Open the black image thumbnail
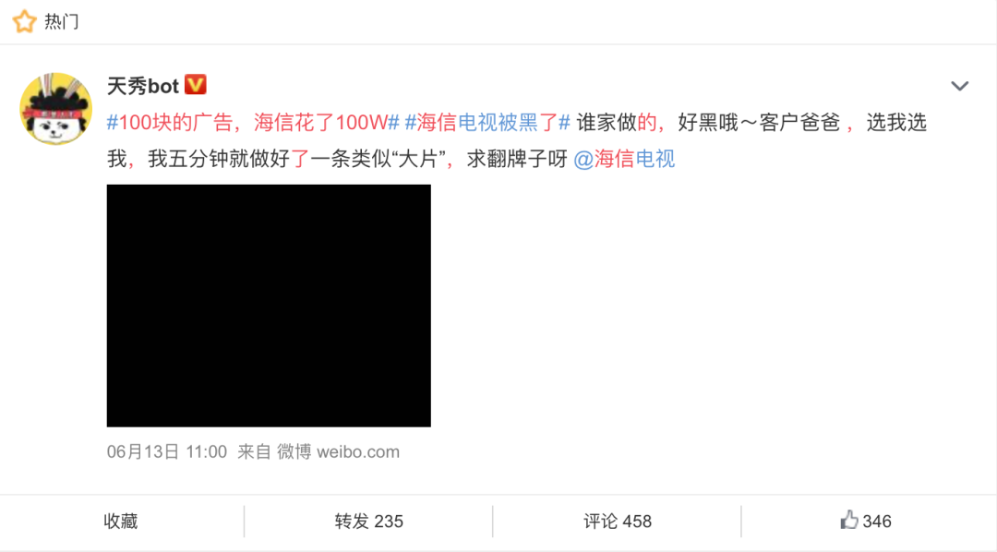Image resolution: width=997 pixels, height=552 pixels. click(269, 306)
